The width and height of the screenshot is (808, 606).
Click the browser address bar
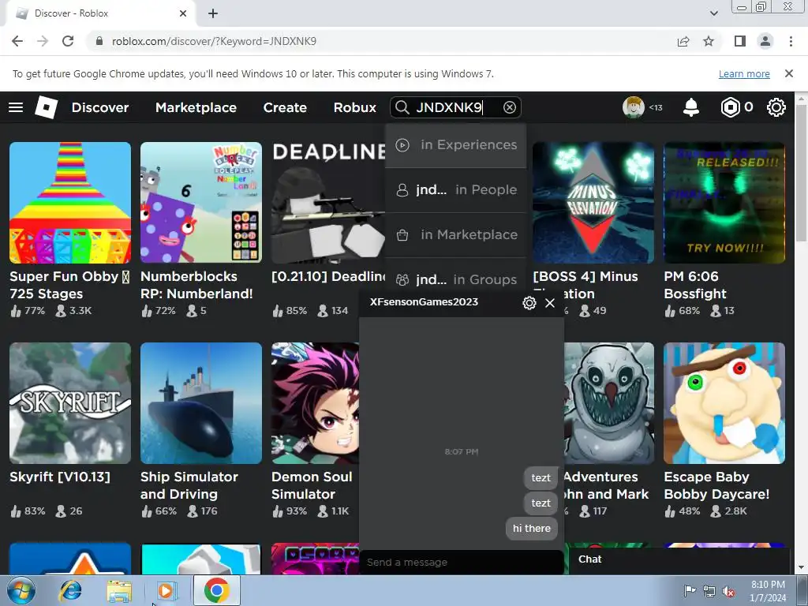(381, 41)
